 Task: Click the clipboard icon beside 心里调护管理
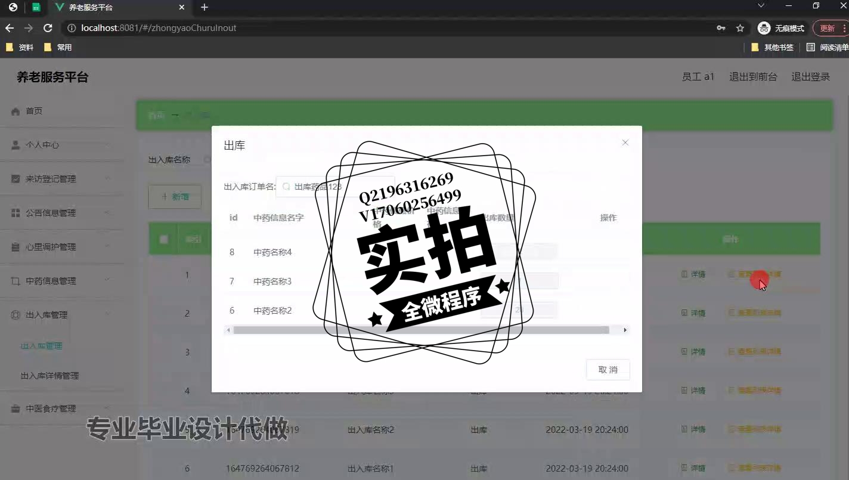(x=16, y=247)
